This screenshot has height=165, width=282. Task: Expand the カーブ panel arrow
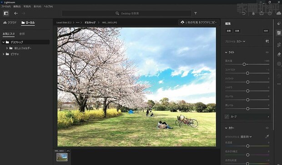[x=268, y=117]
